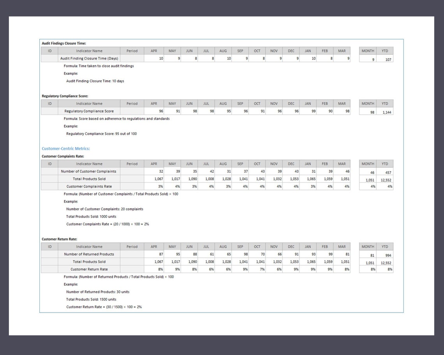Click the Customer-Centric Metrics blue heading
The width and height of the screenshot is (444, 355).
tap(65, 148)
